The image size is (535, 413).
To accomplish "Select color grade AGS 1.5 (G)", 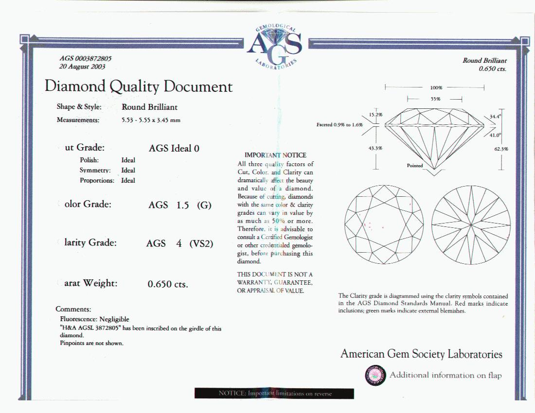I will click(180, 205).
